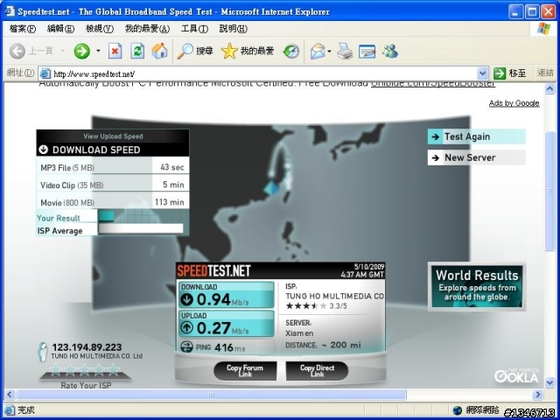Click the New Server button
The width and height of the screenshot is (560, 420).
click(x=476, y=157)
